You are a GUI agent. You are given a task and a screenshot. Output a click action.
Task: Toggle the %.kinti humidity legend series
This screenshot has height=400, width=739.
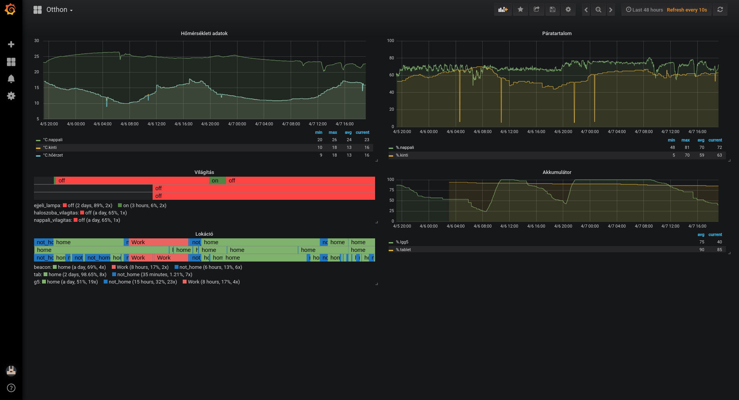[x=402, y=155]
